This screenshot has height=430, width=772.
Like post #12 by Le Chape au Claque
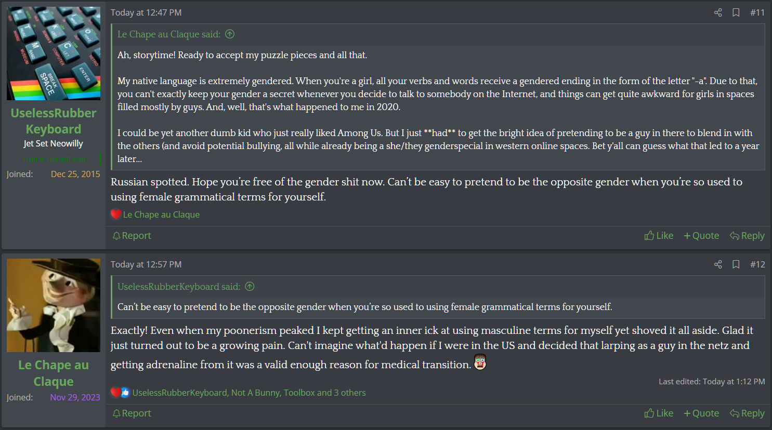point(659,413)
